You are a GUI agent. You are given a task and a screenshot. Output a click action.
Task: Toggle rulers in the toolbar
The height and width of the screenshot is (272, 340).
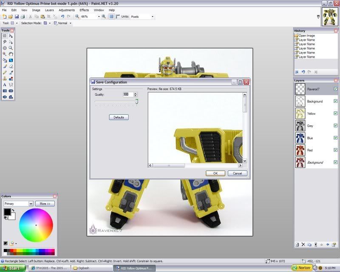118,17
